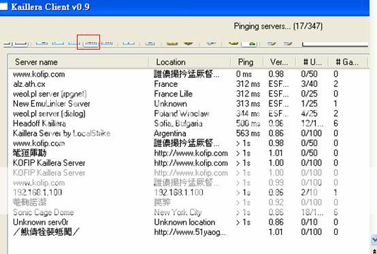Click the France location of alz.ath.cx
This screenshot has height=254, width=377.
[x=166, y=84]
